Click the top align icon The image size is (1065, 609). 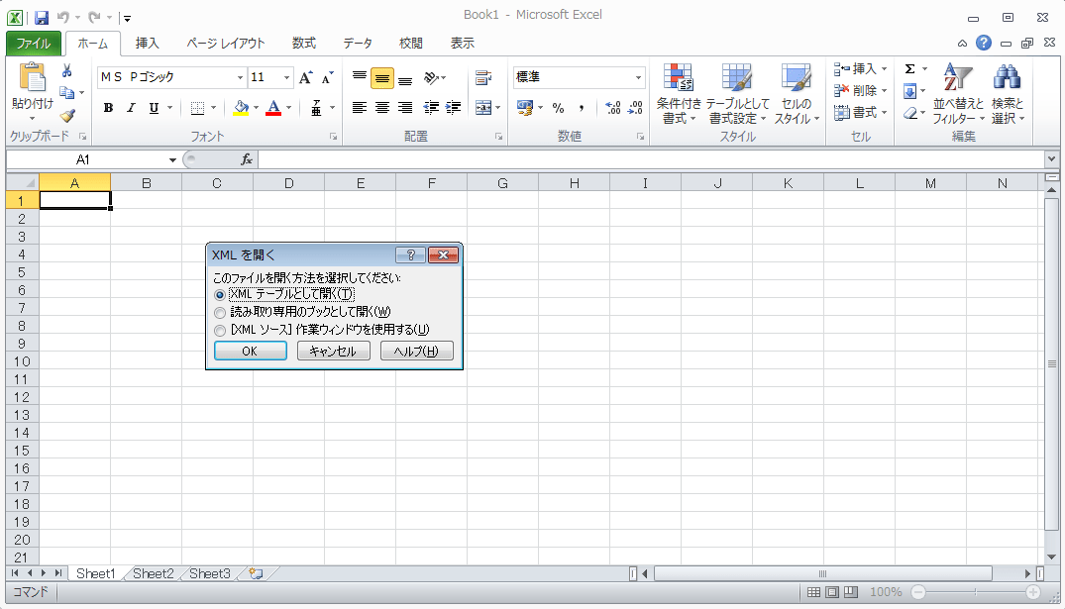(360, 77)
